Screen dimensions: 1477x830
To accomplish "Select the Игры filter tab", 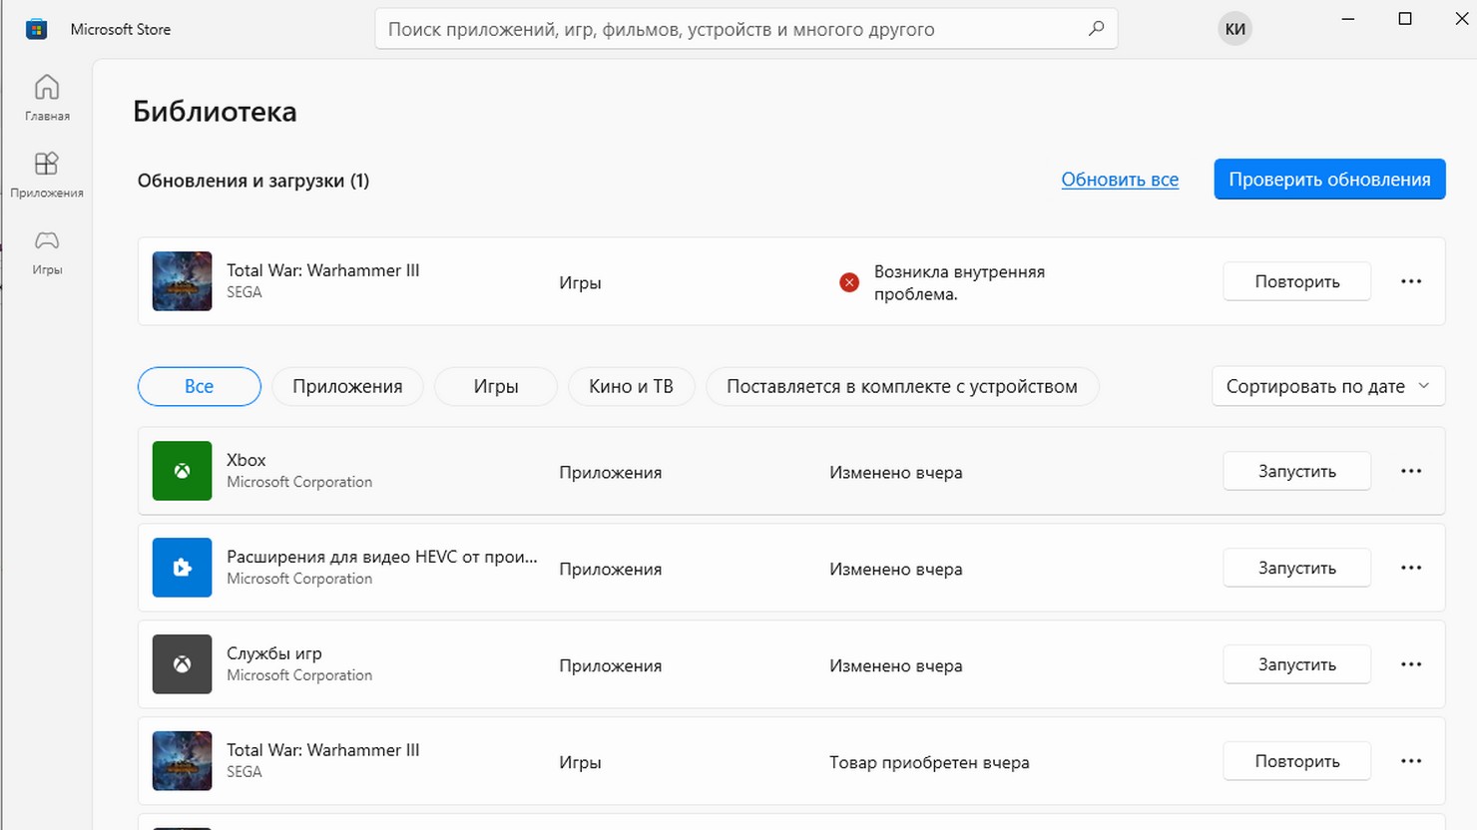I will pos(496,386).
